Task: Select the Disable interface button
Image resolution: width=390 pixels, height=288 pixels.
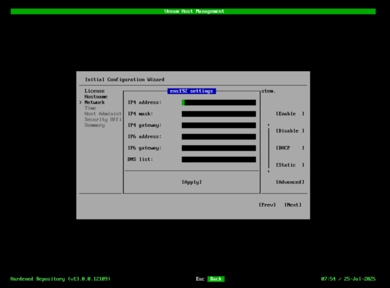Action: [290, 131]
